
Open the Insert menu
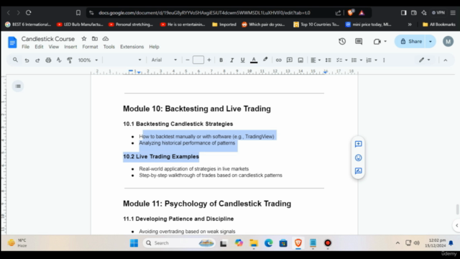[x=70, y=47]
